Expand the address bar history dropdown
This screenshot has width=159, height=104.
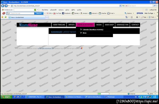click(120, 6)
